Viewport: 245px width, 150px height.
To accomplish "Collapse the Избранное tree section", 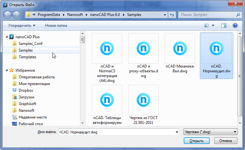I will (x=7, y=70).
